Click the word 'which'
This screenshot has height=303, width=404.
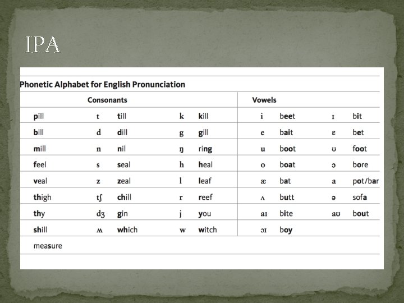127,230
